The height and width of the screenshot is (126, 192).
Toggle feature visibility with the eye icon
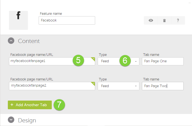coord(151,20)
